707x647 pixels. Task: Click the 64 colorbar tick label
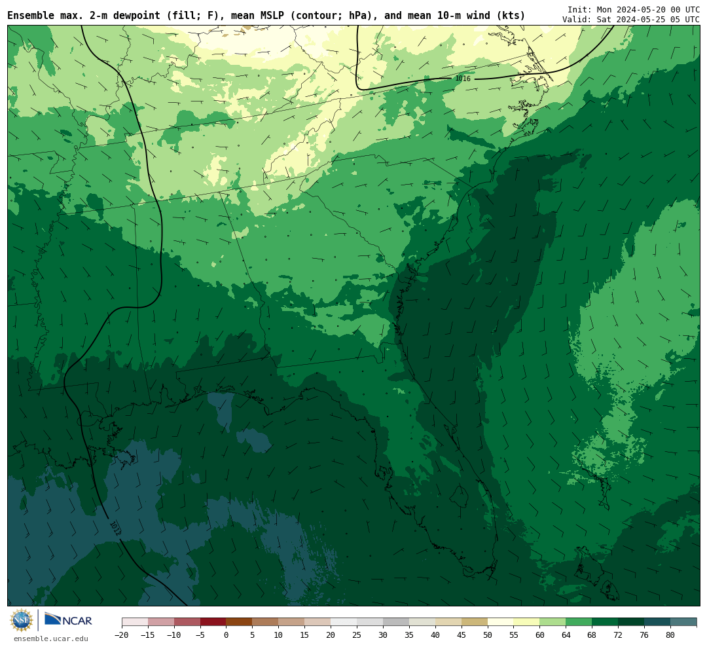pos(566,635)
